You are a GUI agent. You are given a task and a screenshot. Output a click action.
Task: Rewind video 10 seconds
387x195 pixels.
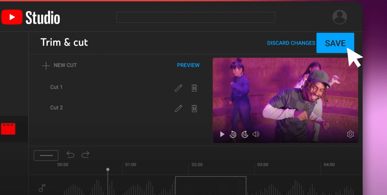pyautogui.click(x=233, y=134)
